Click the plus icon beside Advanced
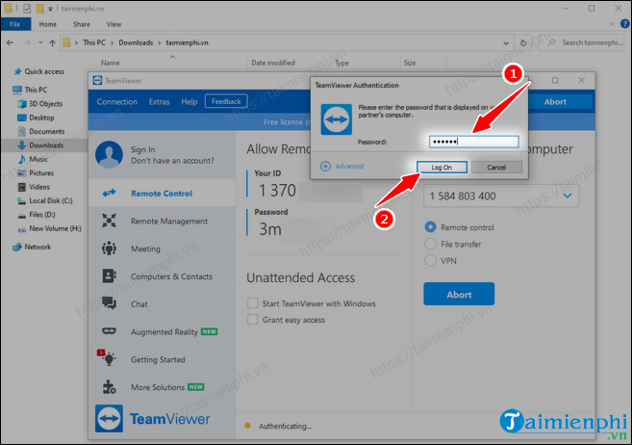The height and width of the screenshot is (445, 632). pyautogui.click(x=325, y=167)
